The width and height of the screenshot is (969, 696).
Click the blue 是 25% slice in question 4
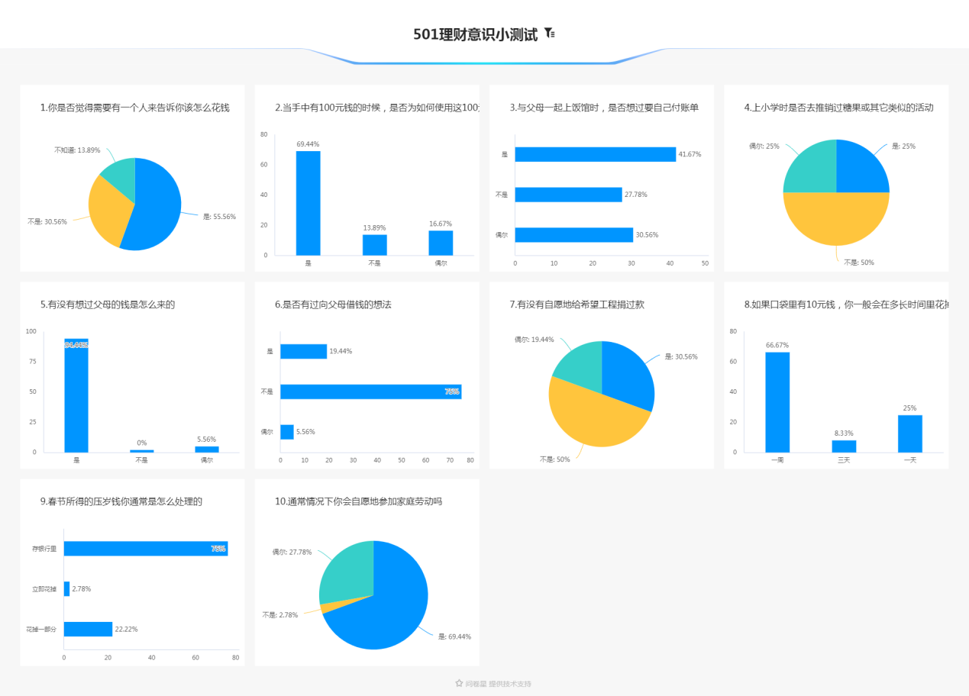pos(859,169)
